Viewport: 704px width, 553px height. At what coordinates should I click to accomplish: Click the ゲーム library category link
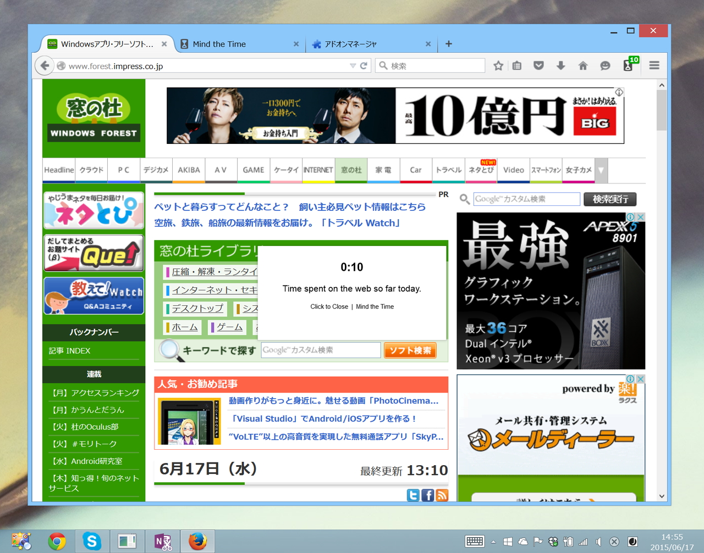click(230, 327)
